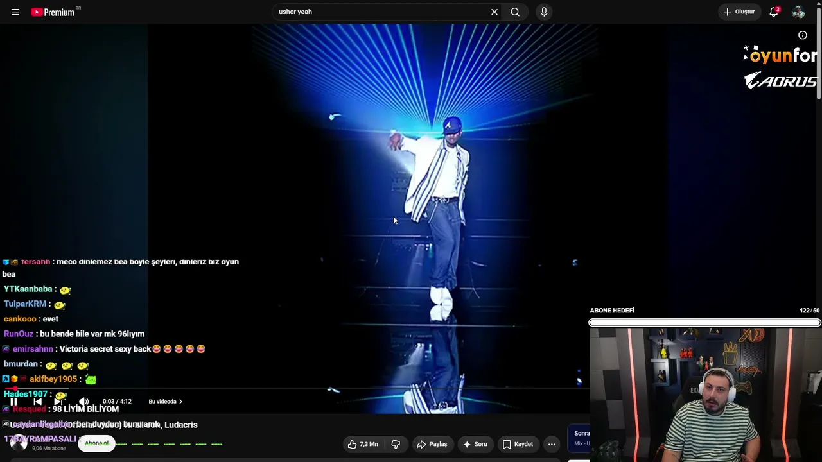The image size is (822, 462).
Task: Dislike the video
Action: [396, 444]
